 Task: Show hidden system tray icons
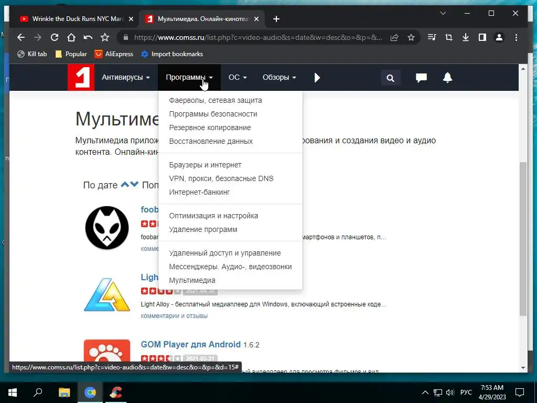pyautogui.click(x=425, y=393)
